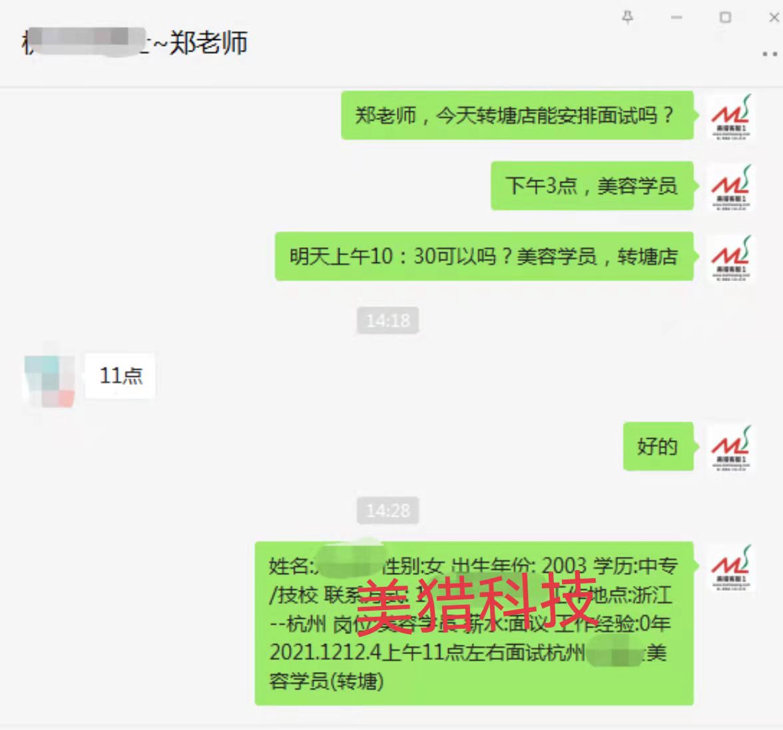Click the 14:18 timestamp label
Image resolution: width=783 pixels, height=730 pixels.
click(x=388, y=320)
